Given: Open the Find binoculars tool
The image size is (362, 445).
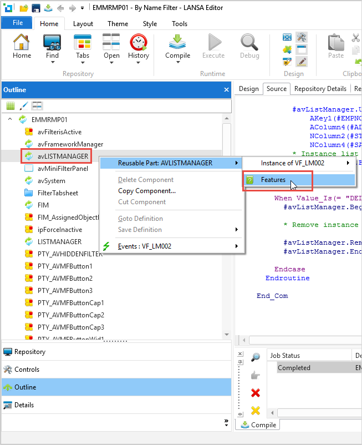Looking at the screenshot, I should click(52, 42).
